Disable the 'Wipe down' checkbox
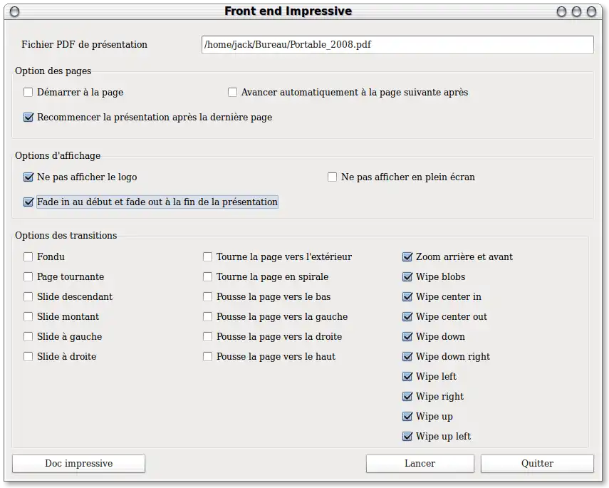The image size is (609, 488). pos(407,336)
